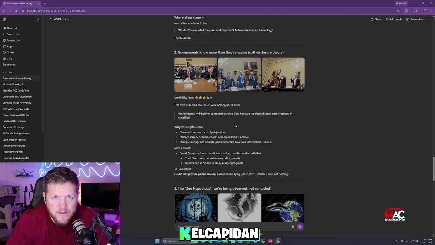Open clock showing 1:20 AM
The width and height of the screenshot is (435, 245).
tap(426, 241)
